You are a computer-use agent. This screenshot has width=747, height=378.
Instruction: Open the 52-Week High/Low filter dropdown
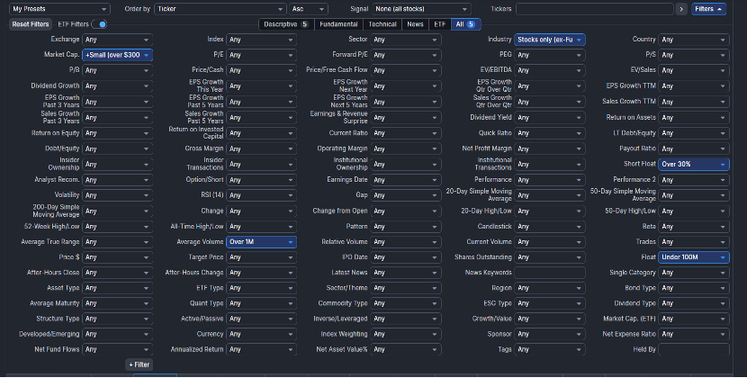(117, 227)
